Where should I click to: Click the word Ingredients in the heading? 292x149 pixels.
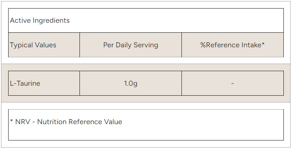click(x=51, y=21)
